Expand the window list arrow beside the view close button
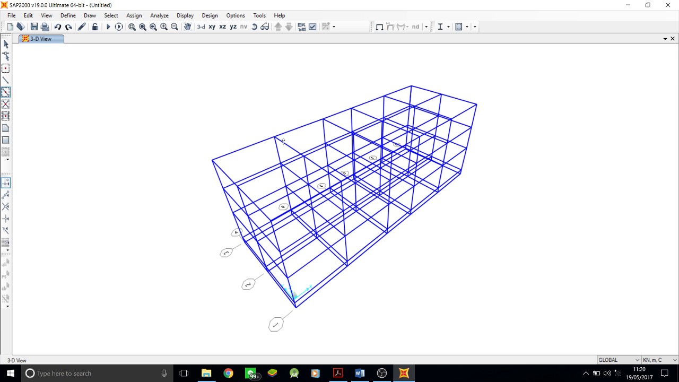This screenshot has width=679, height=382. coord(665,39)
